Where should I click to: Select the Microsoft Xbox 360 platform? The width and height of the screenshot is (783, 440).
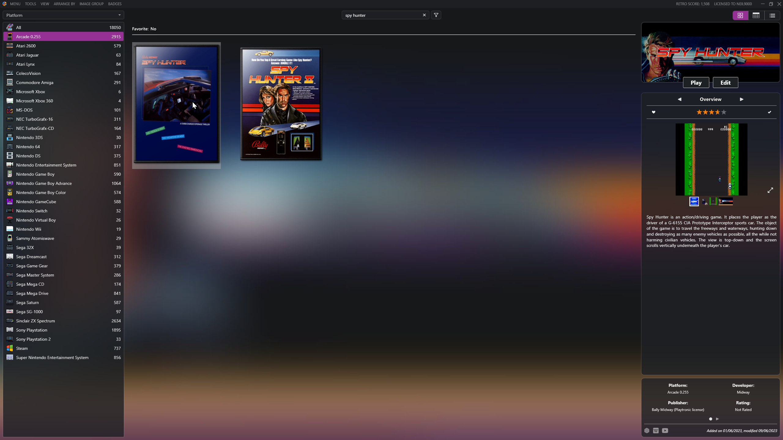tap(63, 101)
